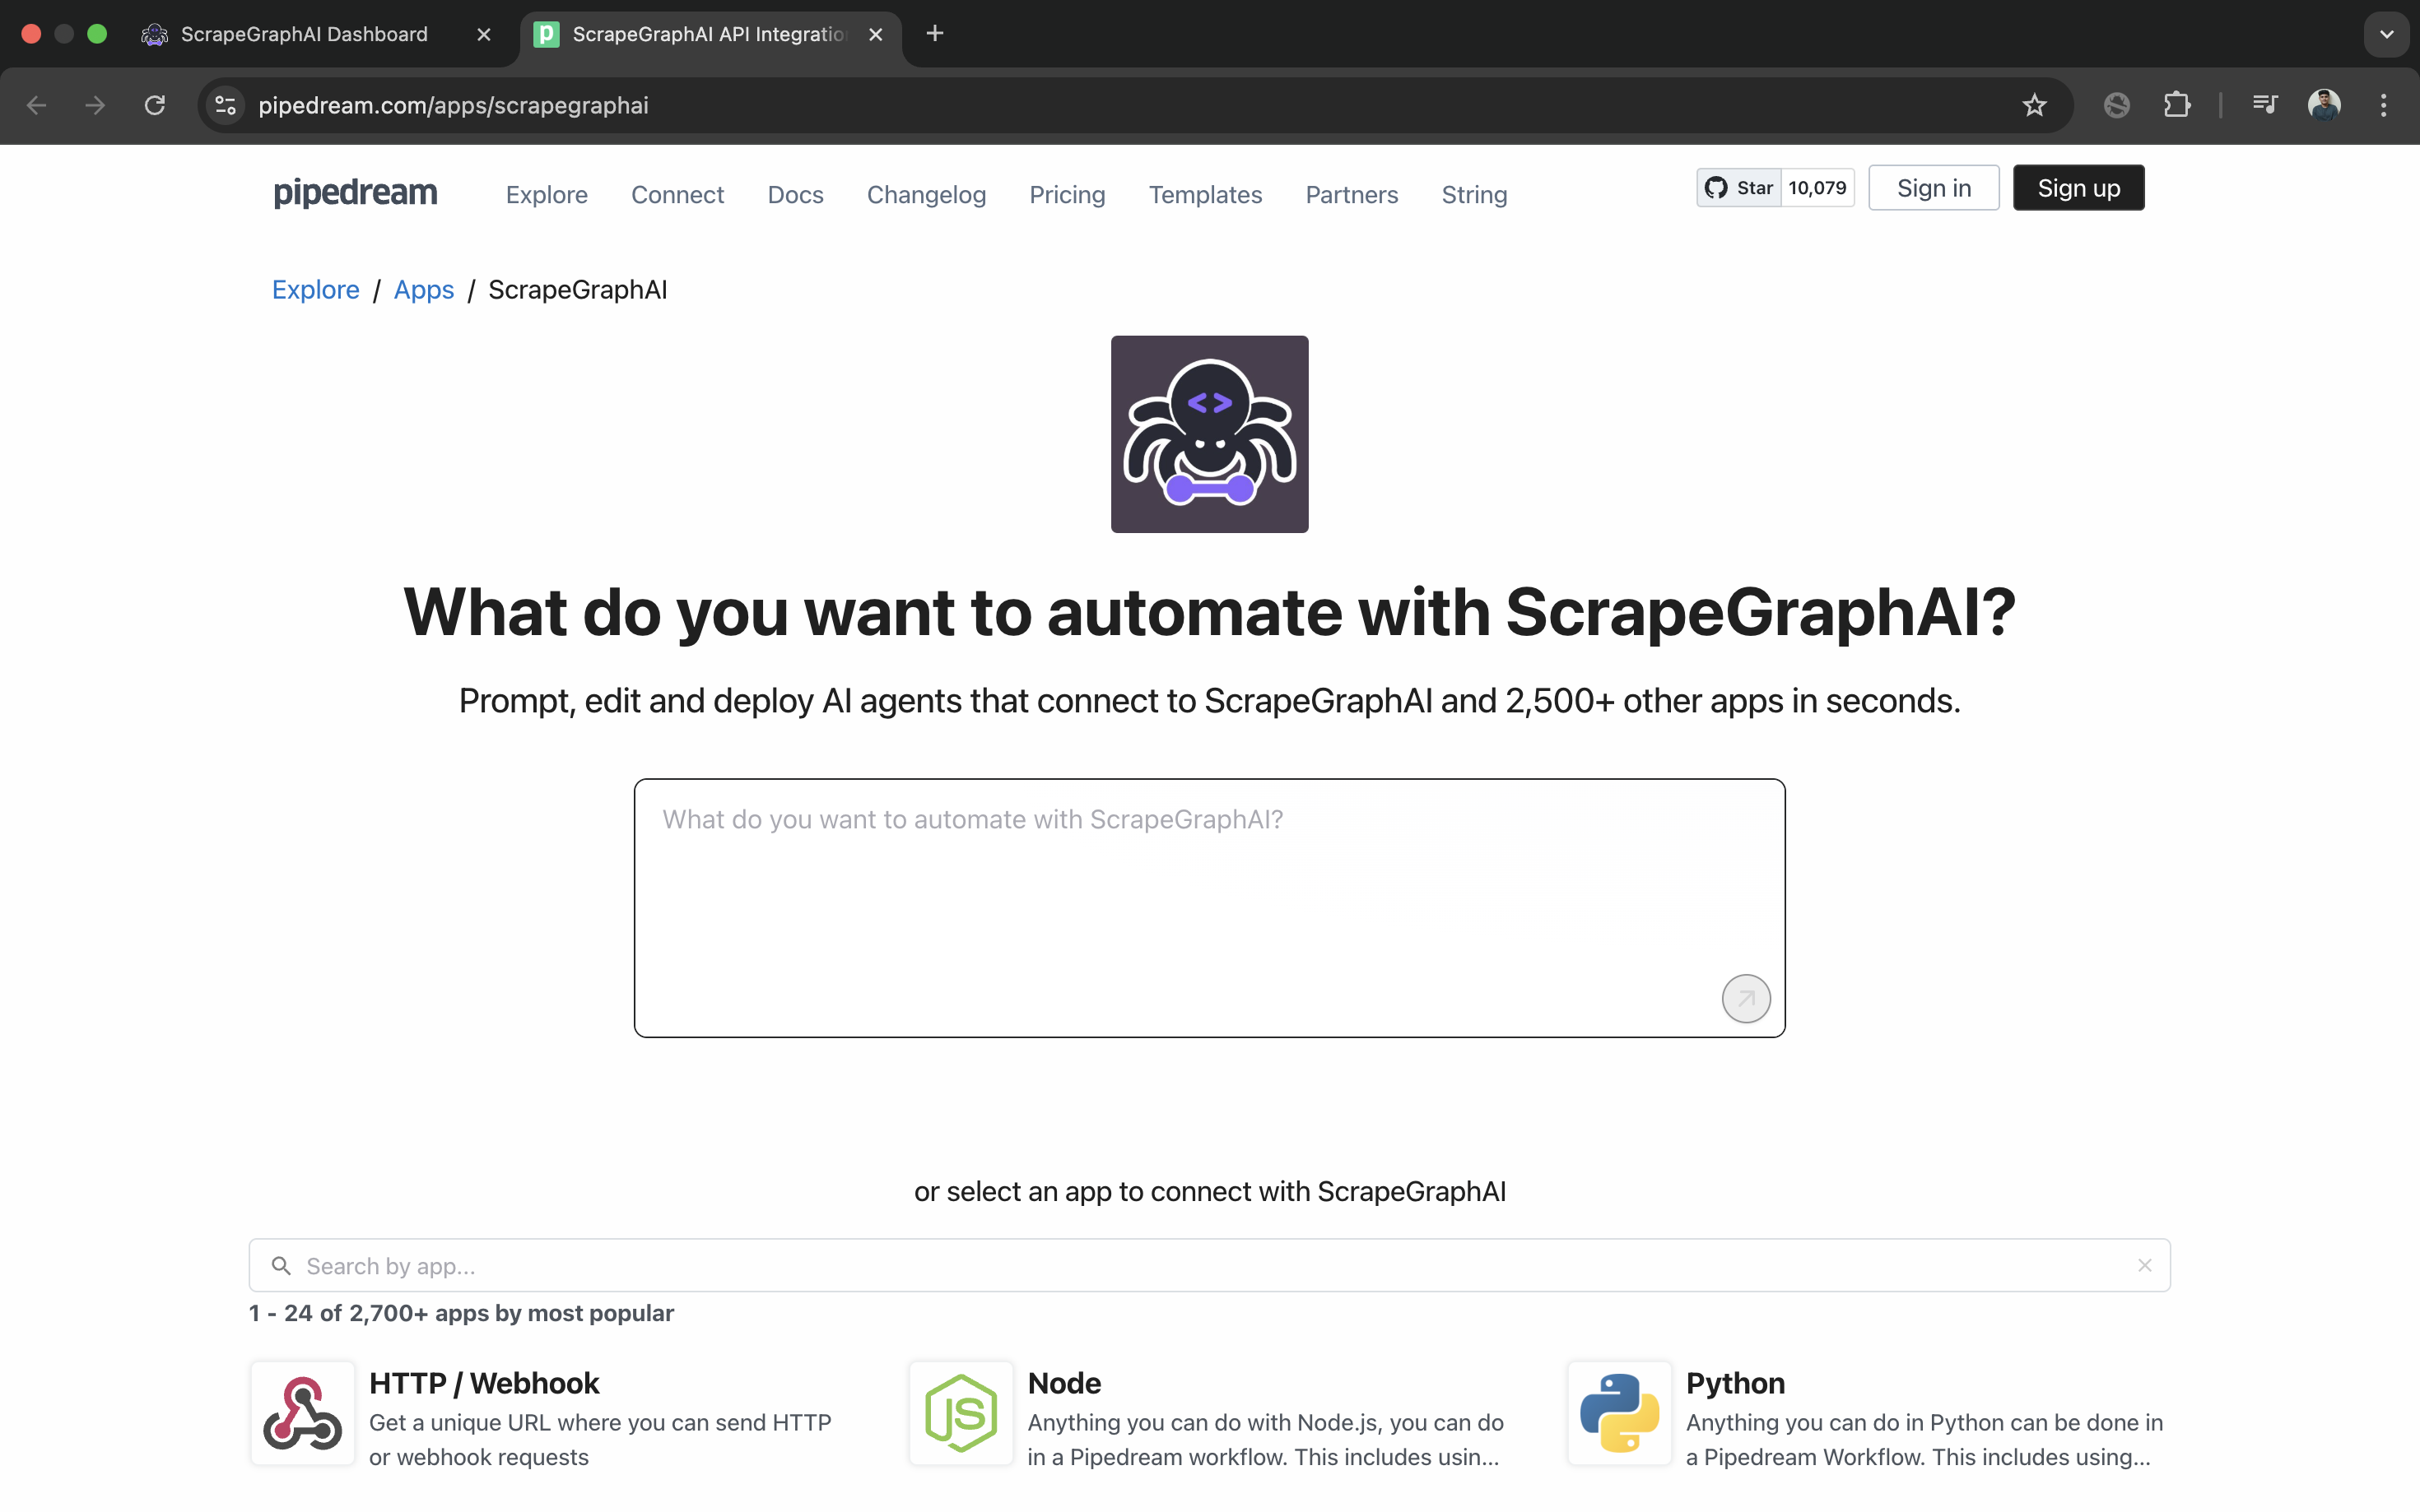Click the browser back arrow
The height and width of the screenshot is (1512, 2420).
[37, 105]
